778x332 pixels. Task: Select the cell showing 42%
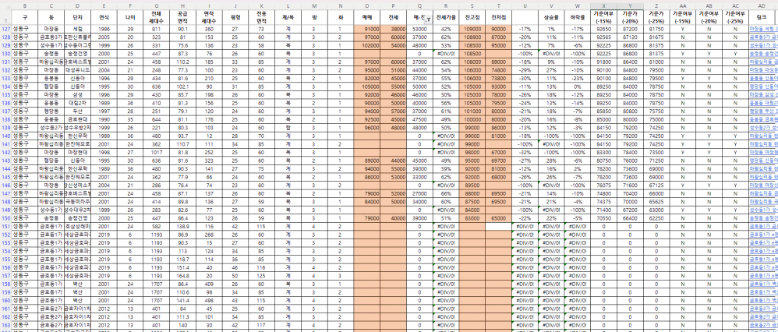click(x=446, y=29)
